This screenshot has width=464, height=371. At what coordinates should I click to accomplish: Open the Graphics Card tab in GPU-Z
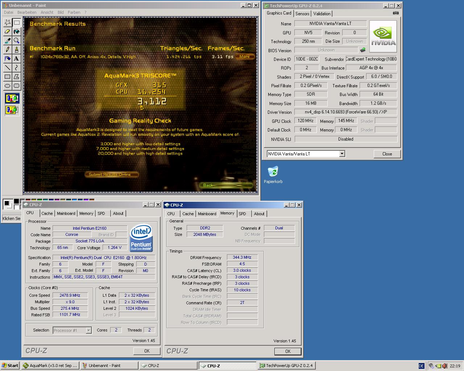279,13
